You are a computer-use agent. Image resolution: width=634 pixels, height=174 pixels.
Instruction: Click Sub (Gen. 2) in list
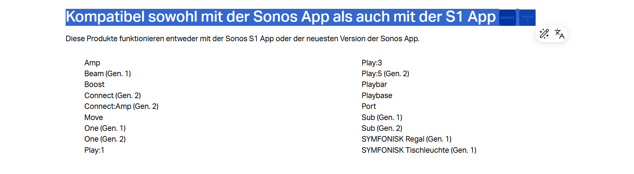[x=382, y=128]
